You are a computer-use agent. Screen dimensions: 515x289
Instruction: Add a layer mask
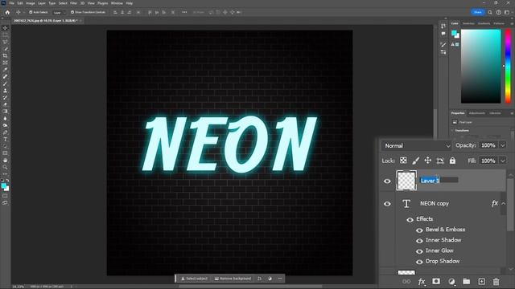[x=436, y=282]
